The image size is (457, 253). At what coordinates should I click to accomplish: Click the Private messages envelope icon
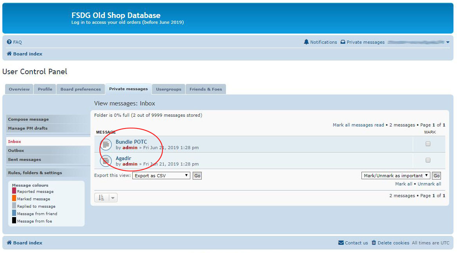coord(342,42)
